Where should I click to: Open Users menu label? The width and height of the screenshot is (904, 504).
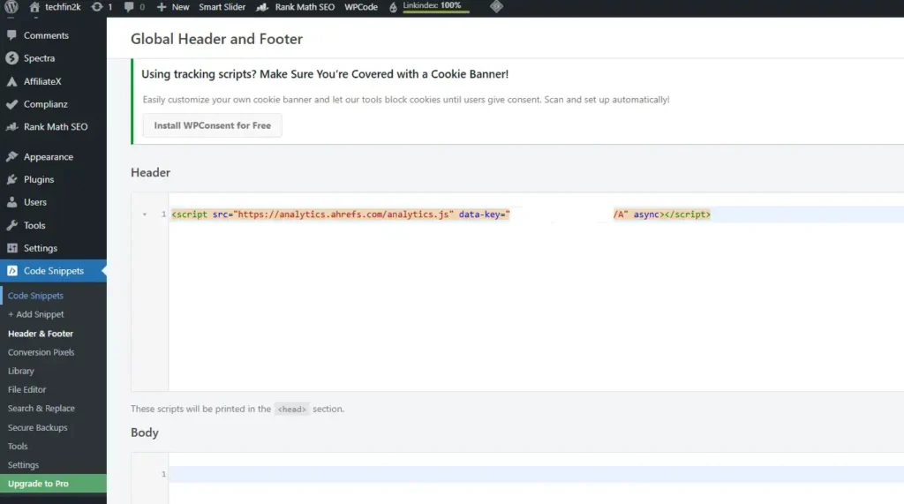(35, 202)
